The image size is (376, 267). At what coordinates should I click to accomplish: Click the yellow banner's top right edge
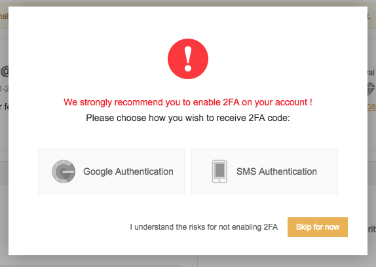371,16
